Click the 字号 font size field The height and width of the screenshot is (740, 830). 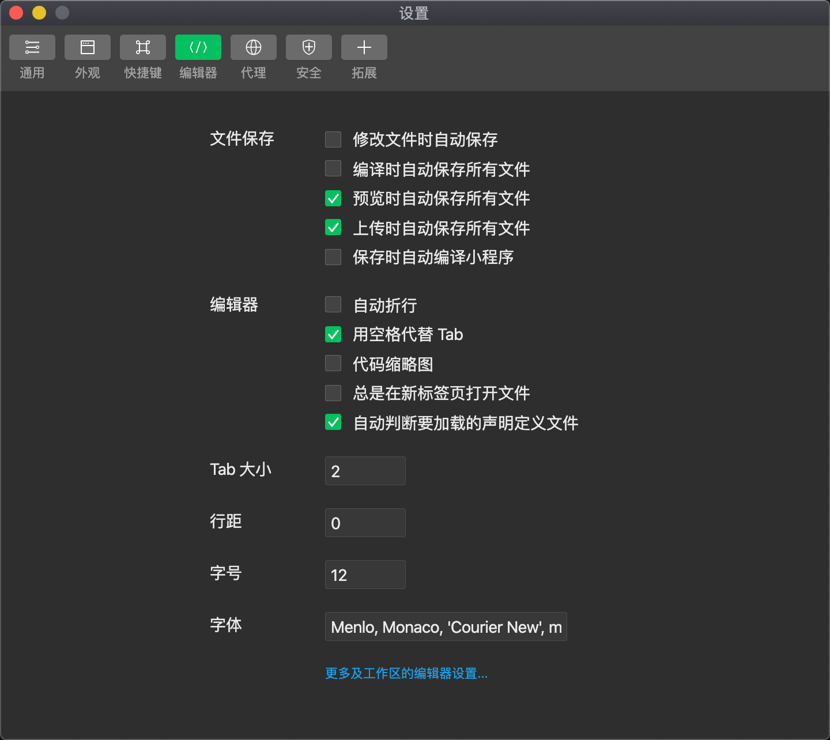coord(365,575)
